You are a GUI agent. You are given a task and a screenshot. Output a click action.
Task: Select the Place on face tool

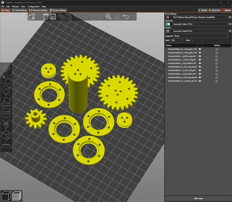[x=6, y=101]
